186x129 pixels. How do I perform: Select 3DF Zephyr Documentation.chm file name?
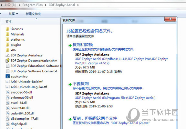(x=34, y=61)
